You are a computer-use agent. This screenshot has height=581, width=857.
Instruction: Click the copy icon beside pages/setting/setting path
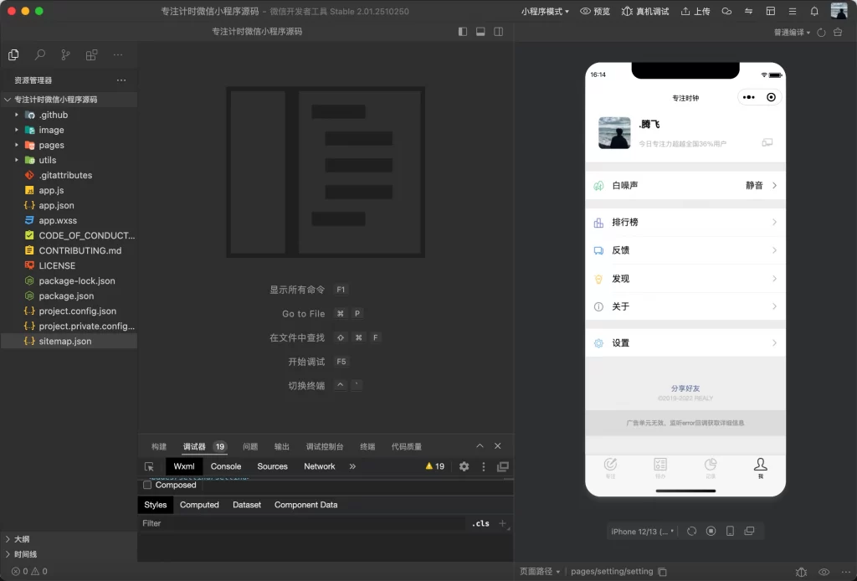(661, 571)
